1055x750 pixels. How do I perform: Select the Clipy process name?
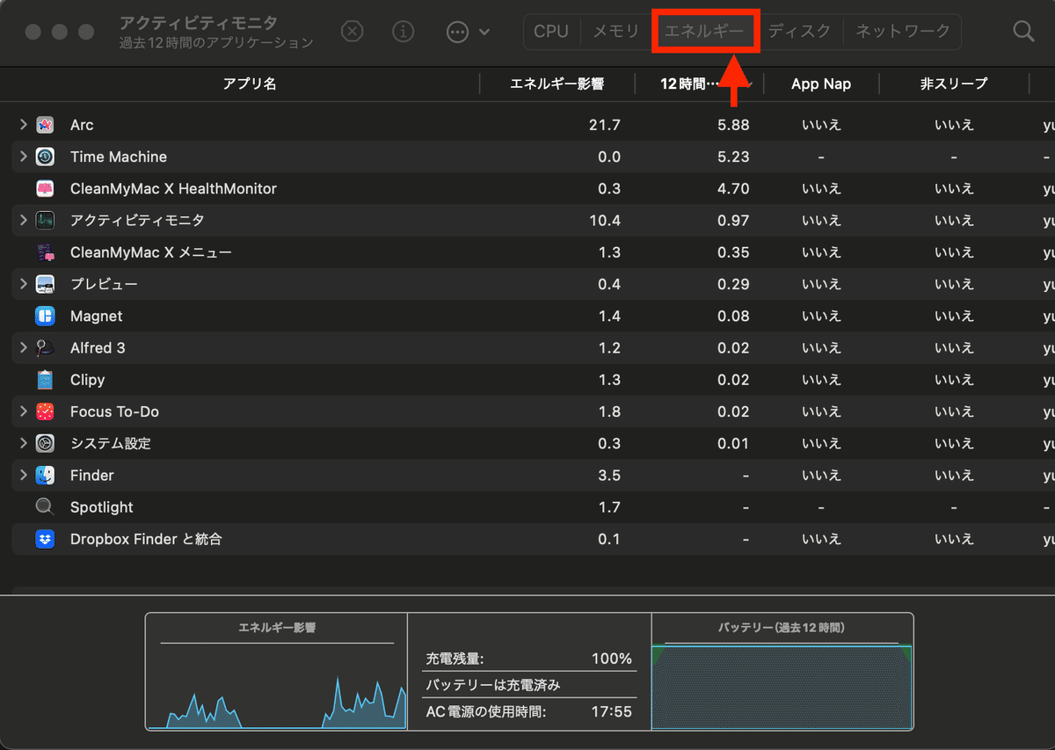coord(88,380)
